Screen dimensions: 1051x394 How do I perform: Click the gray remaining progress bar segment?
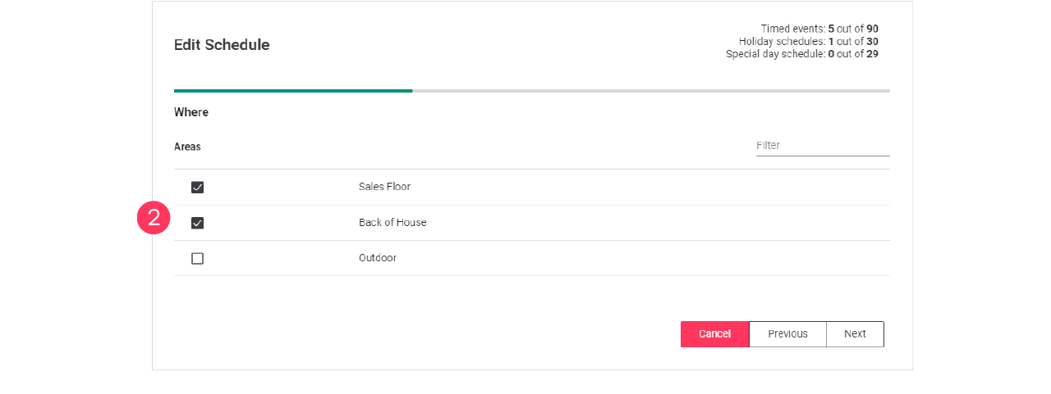click(650, 91)
